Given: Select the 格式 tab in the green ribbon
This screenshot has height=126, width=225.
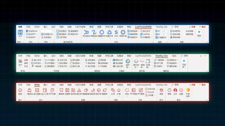Looking at the screenshot, I should 174,56.
